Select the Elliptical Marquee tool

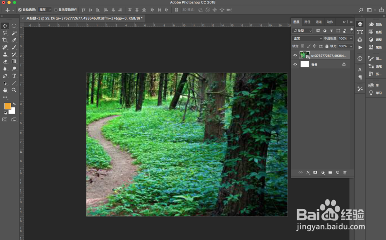pyautogui.click(x=14, y=26)
